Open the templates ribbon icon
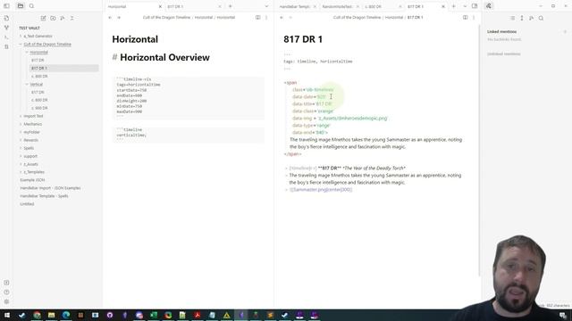The width and height of the screenshot is (572, 321). pos(6,46)
